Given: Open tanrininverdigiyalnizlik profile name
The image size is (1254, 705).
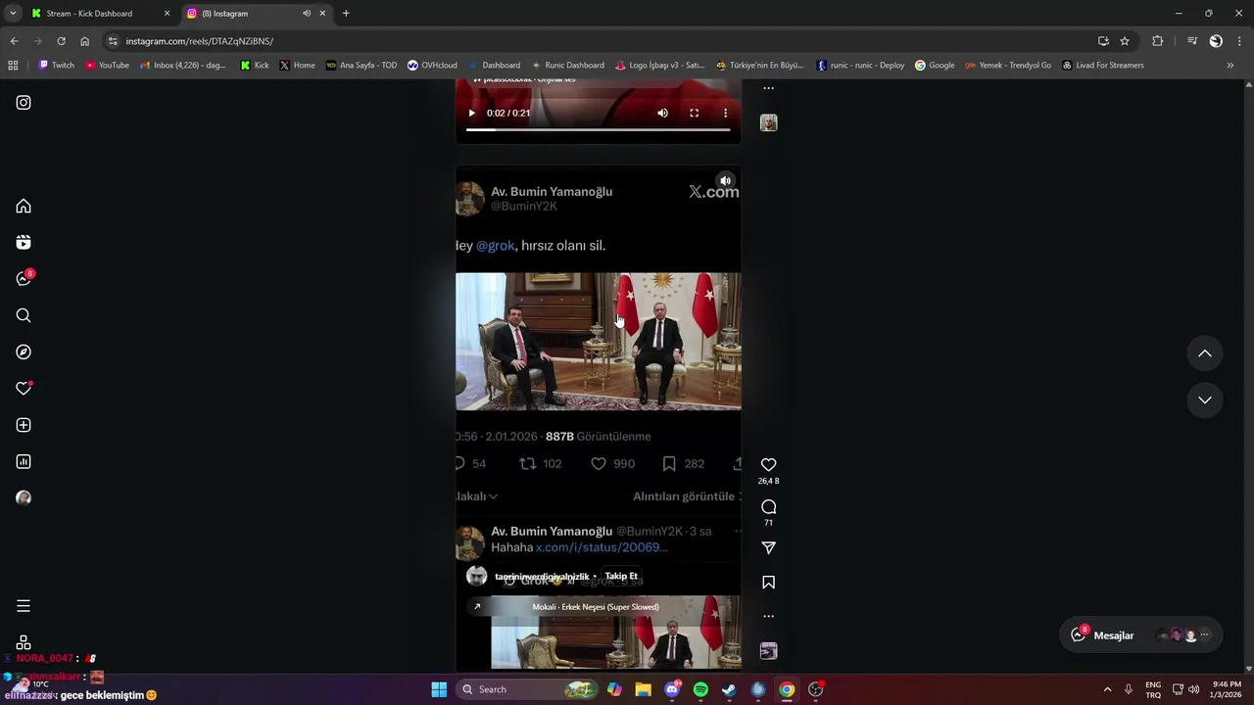Looking at the screenshot, I should 542,577.
